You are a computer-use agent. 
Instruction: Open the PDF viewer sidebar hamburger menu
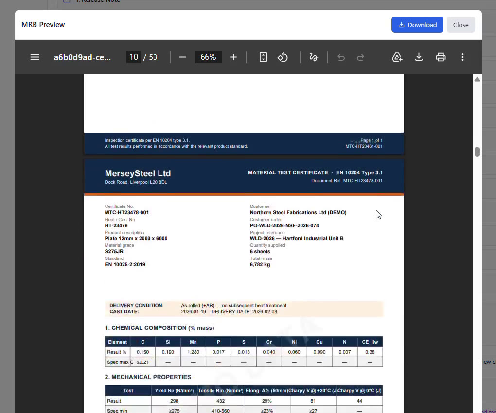click(x=35, y=57)
